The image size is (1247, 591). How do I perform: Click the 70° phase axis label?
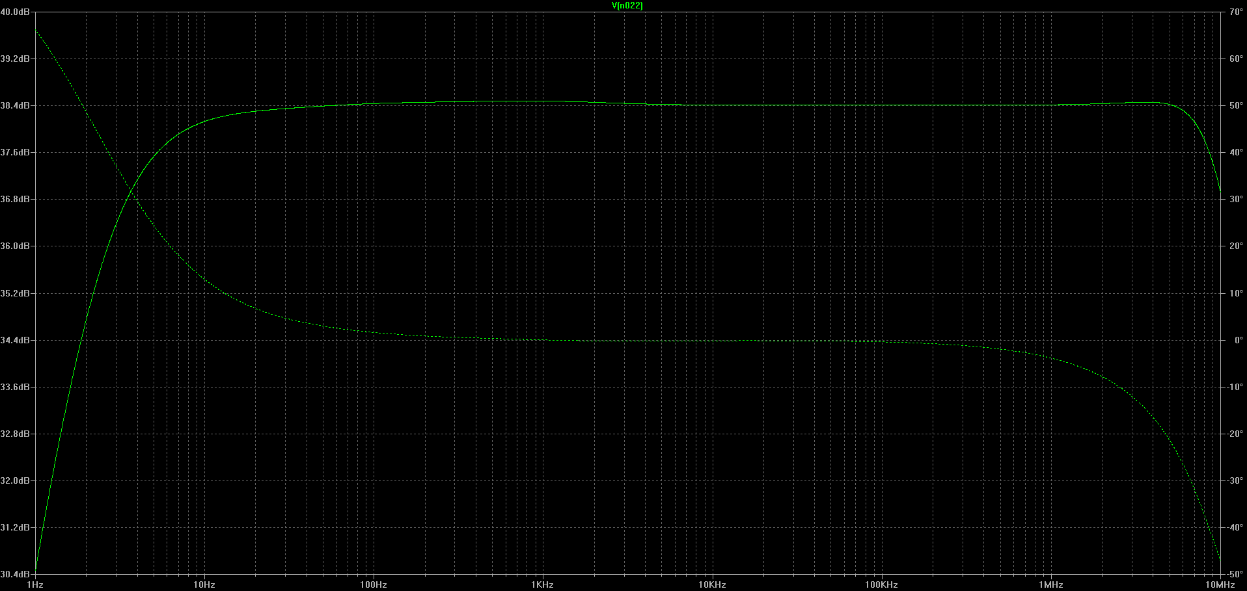pos(1236,12)
